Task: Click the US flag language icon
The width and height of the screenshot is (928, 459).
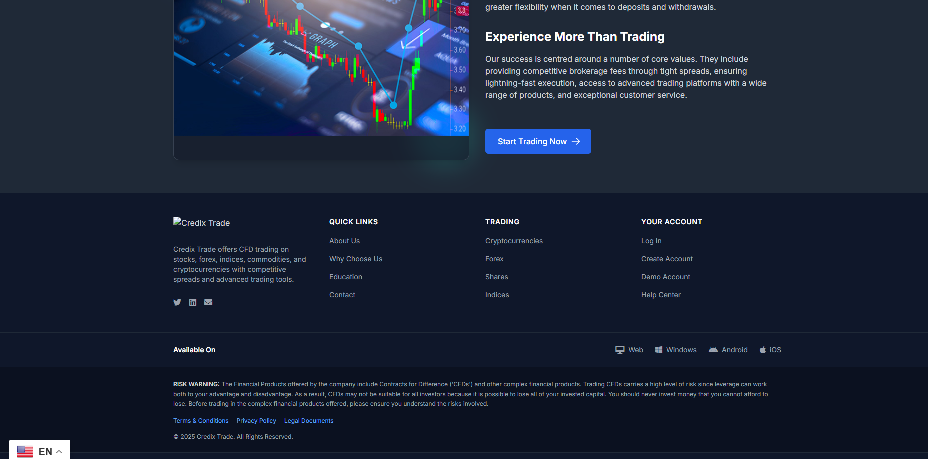Action: pyautogui.click(x=25, y=451)
